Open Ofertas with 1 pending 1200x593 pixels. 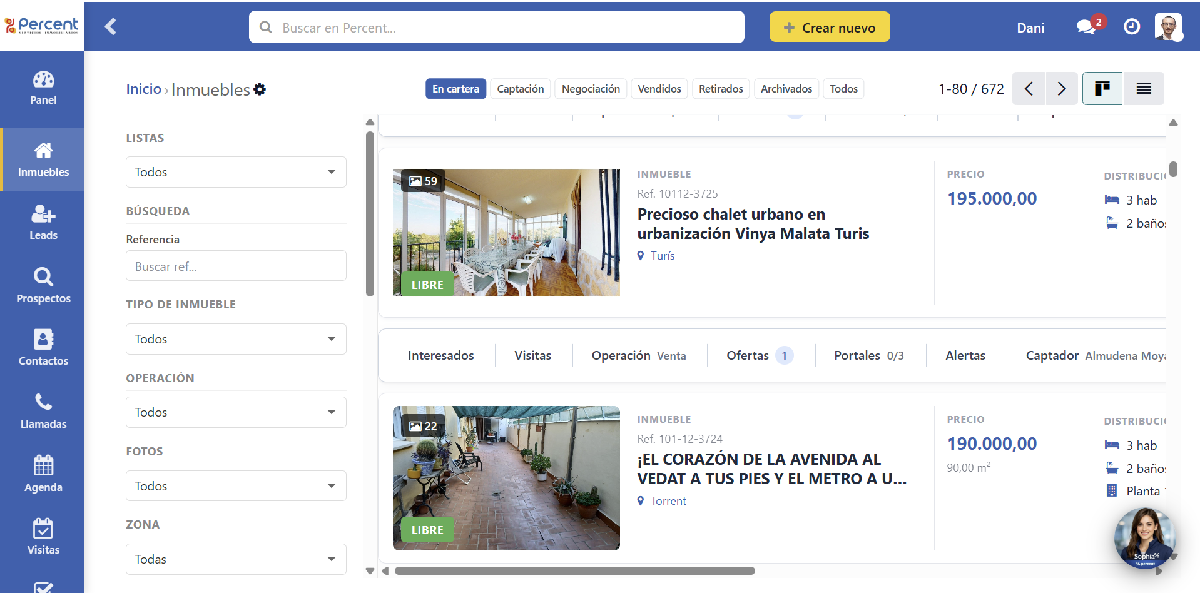(x=760, y=355)
